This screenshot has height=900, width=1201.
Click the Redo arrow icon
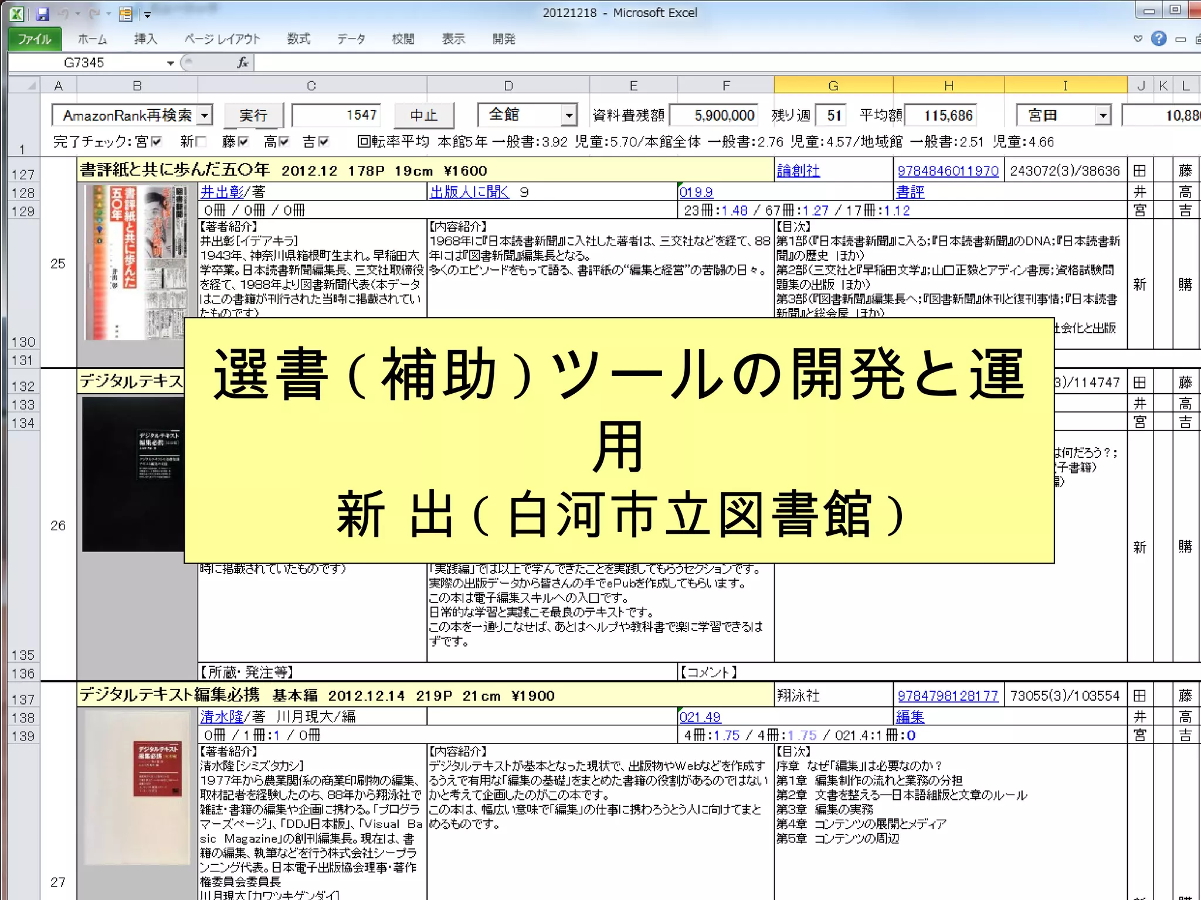(x=94, y=13)
